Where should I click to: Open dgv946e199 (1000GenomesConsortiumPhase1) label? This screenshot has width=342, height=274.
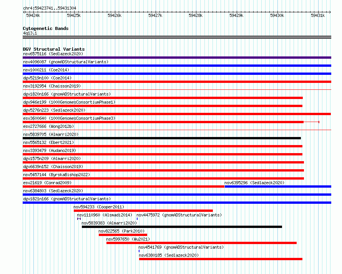point(69,102)
